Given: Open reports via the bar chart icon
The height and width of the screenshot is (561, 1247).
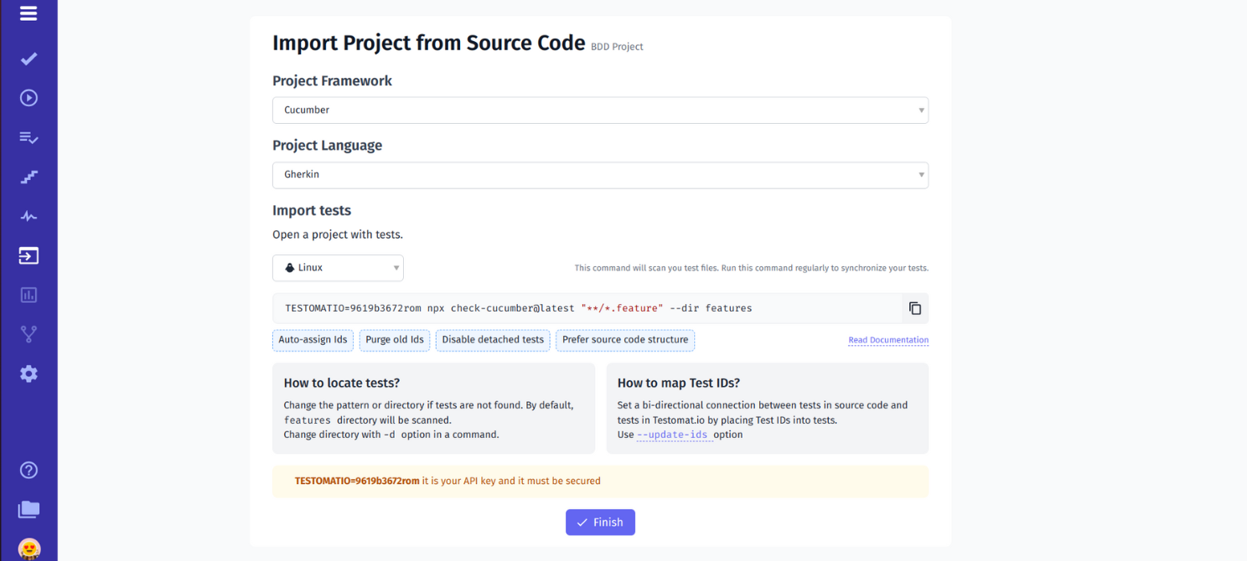Looking at the screenshot, I should pyautogui.click(x=28, y=295).
